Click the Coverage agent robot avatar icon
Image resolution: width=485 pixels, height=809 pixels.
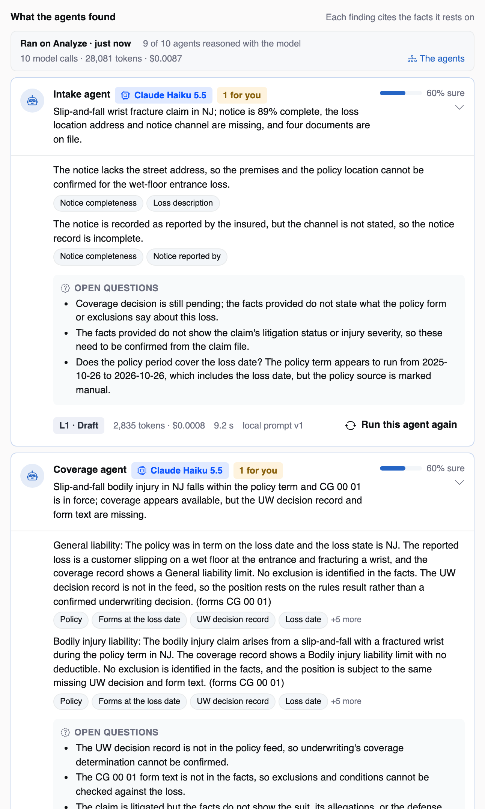(x=32, y=476)
